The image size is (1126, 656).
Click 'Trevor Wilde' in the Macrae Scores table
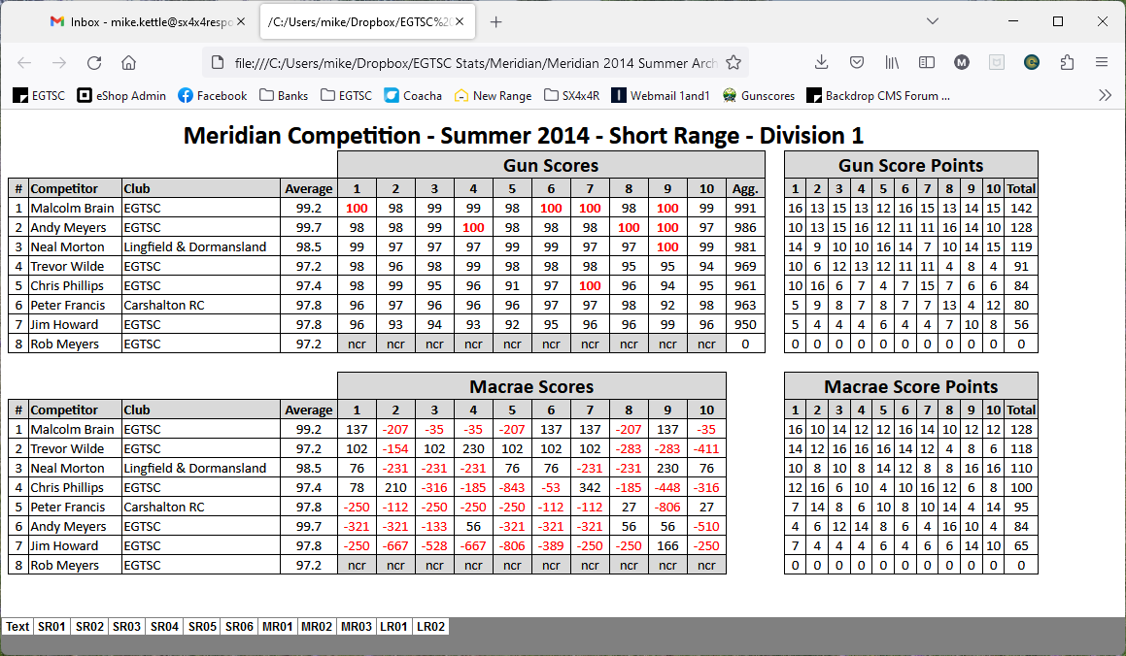[x=67, y=448]
